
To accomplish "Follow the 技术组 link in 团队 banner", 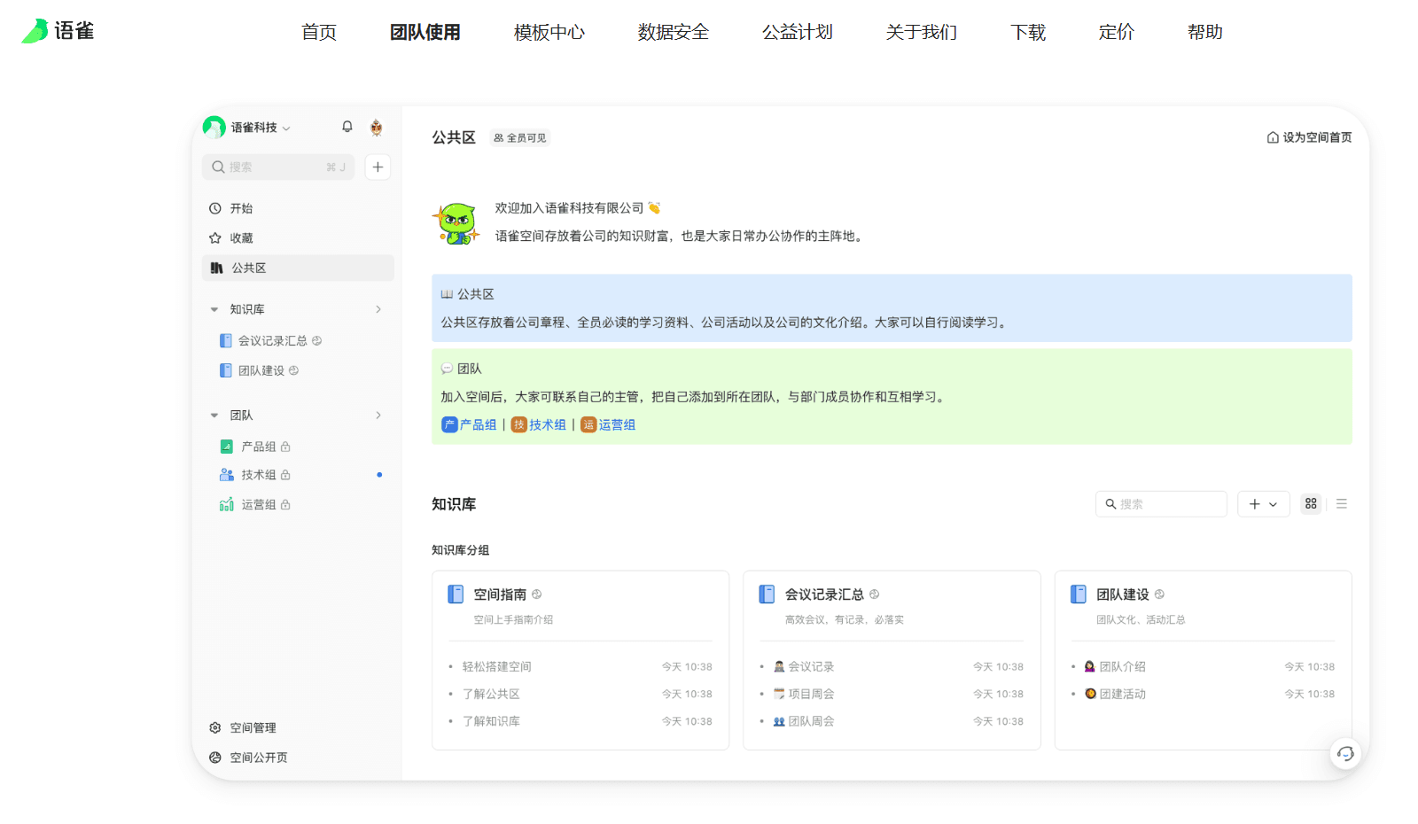I will (x=539, y=424).
